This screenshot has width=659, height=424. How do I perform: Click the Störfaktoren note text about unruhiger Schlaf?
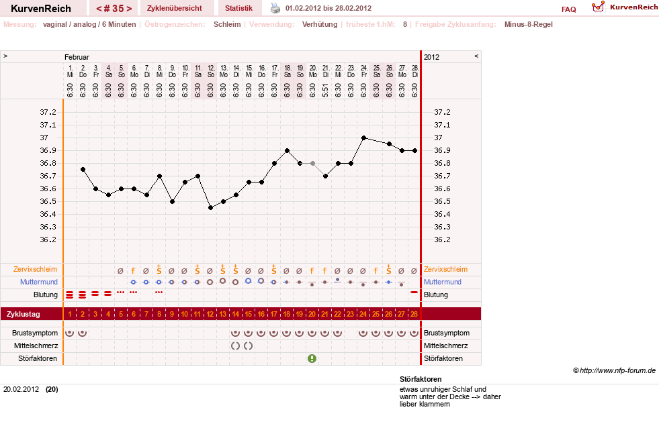[450, 396]
